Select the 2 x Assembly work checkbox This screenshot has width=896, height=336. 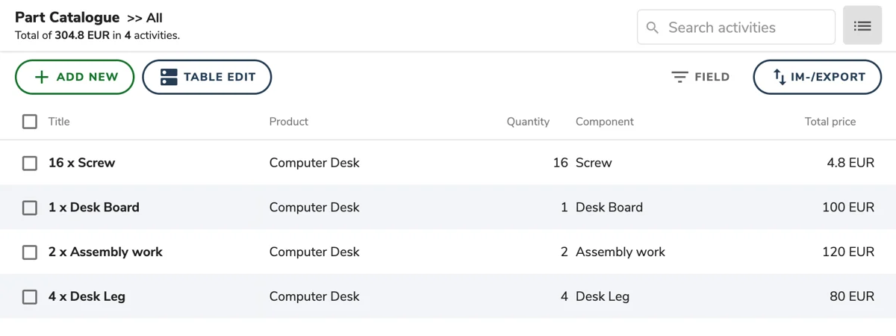point(30,252)
